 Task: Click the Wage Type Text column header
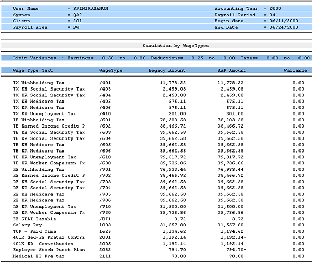(33, 70)
